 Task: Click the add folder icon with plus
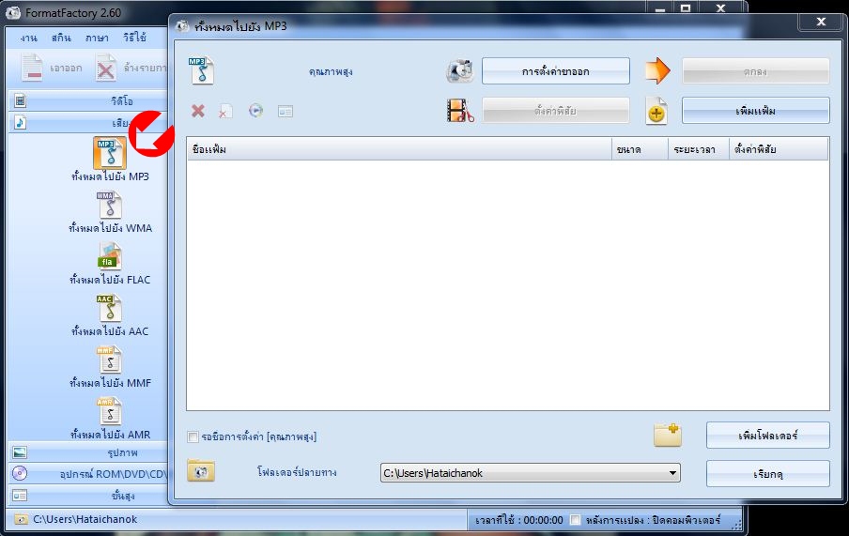pyautogui.click(x=667, y=435)
